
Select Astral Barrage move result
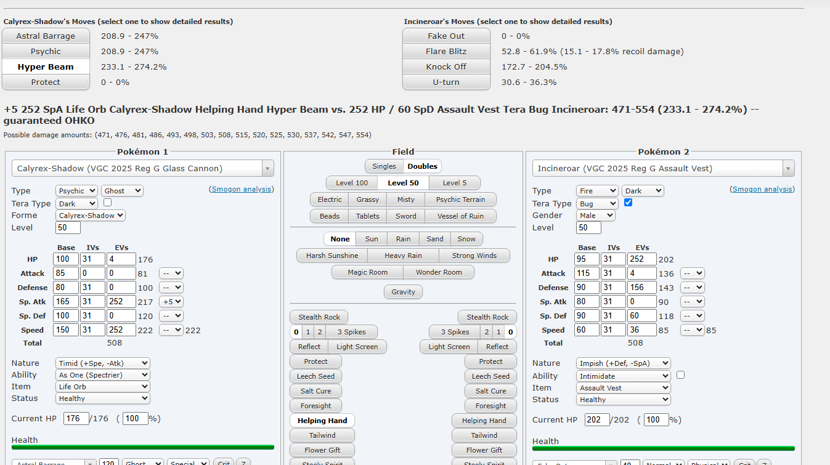46,36
